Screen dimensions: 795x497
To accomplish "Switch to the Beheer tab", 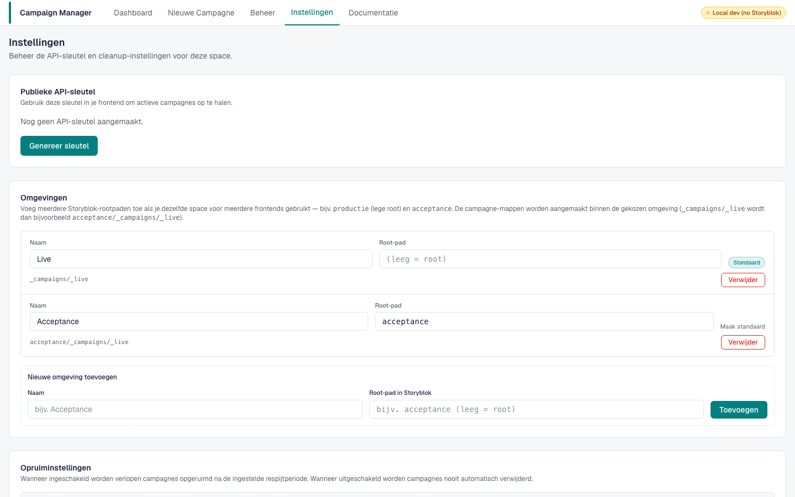I will (262, 13).
